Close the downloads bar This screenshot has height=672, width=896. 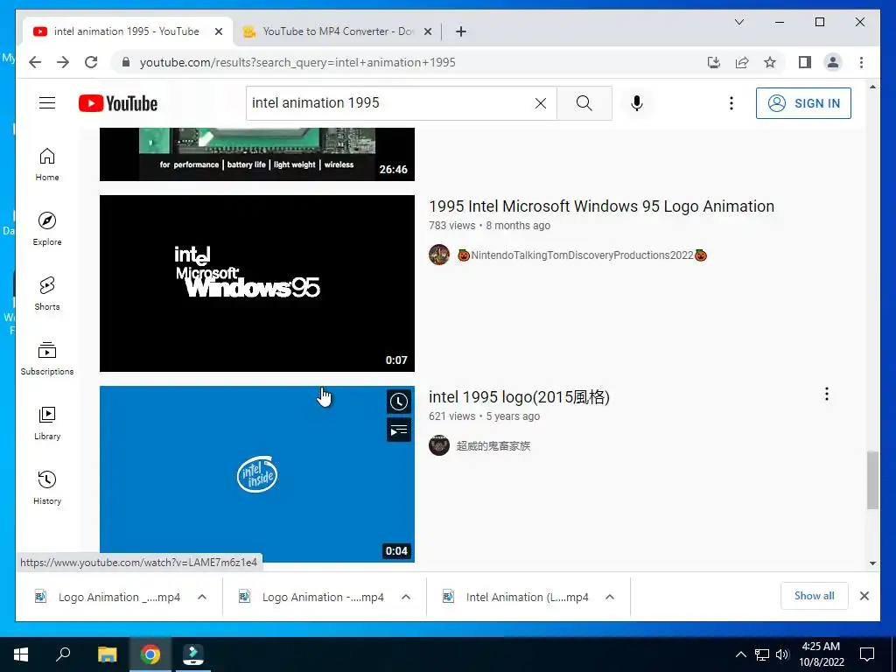pyautogui.click(x=864, y=596)
